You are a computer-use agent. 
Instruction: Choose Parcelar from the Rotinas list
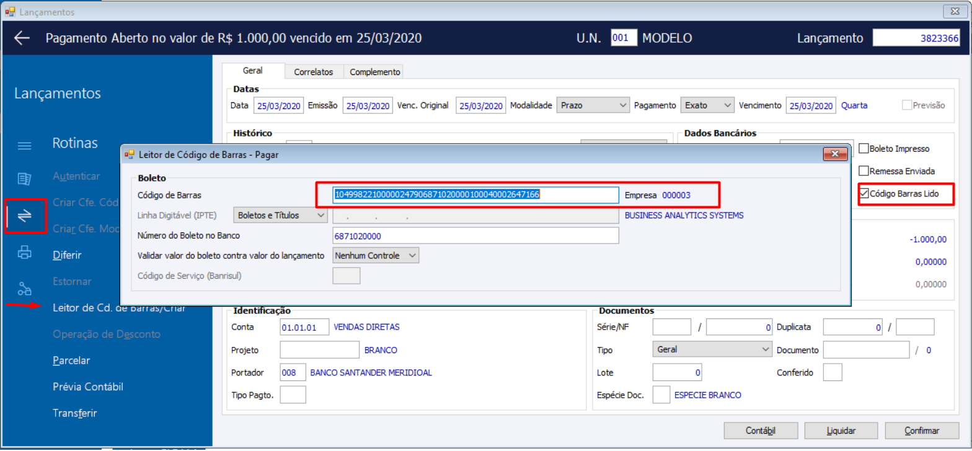tap(71, 361)
